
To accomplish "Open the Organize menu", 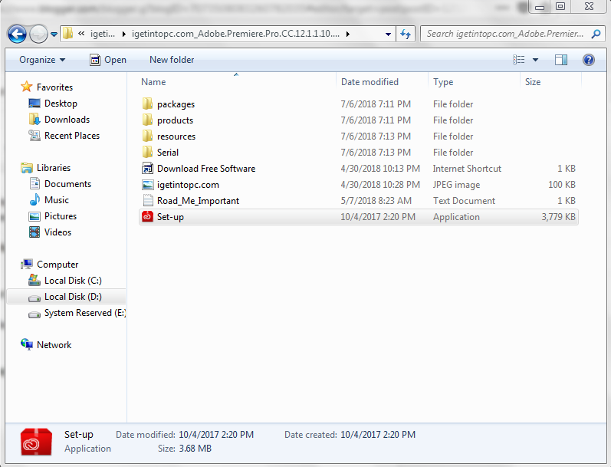I will point(42,60).
